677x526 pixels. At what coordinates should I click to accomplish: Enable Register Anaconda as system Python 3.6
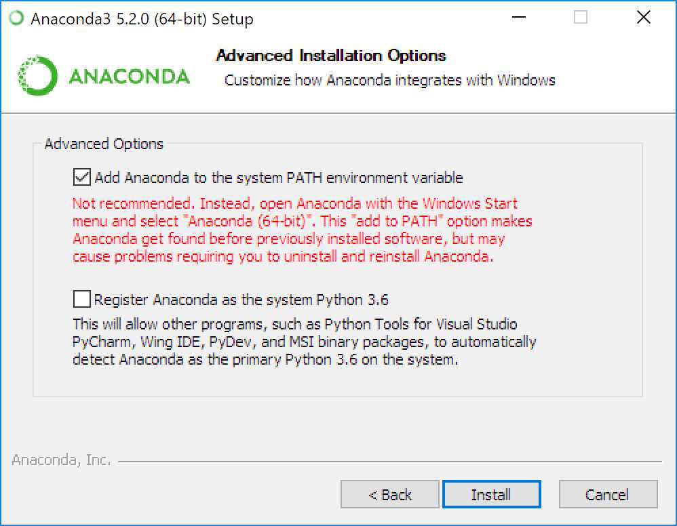(81, 299)
